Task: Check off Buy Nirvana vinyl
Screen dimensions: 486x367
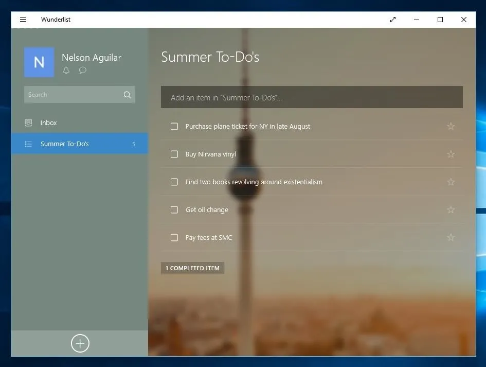Action: 174,154
